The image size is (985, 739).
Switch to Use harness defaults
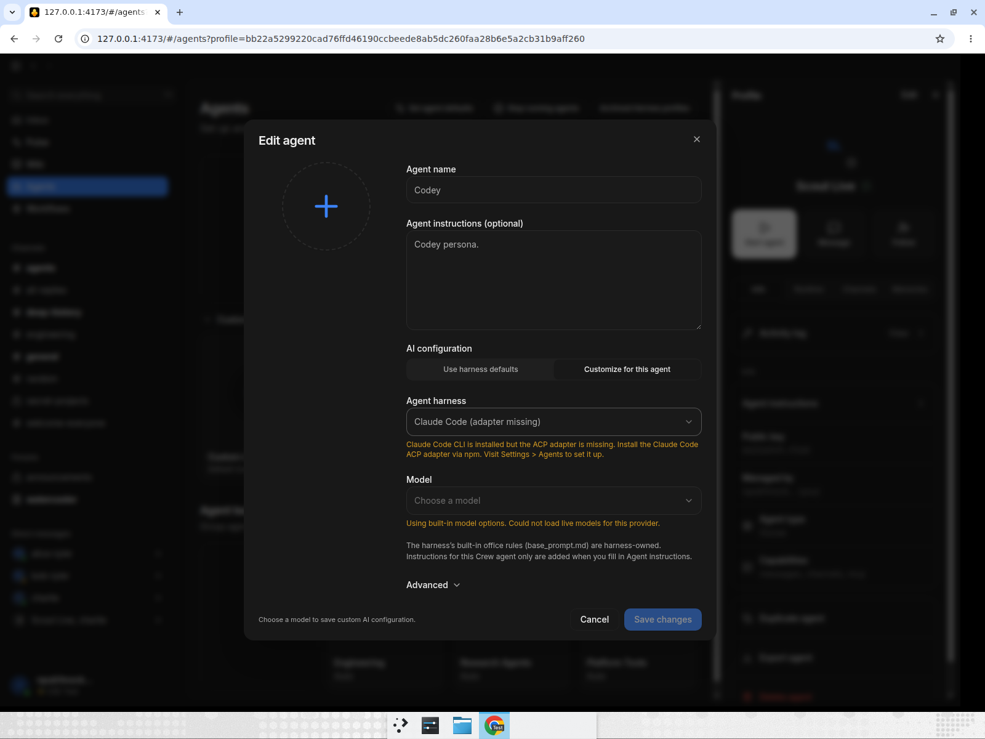(481, 369)
